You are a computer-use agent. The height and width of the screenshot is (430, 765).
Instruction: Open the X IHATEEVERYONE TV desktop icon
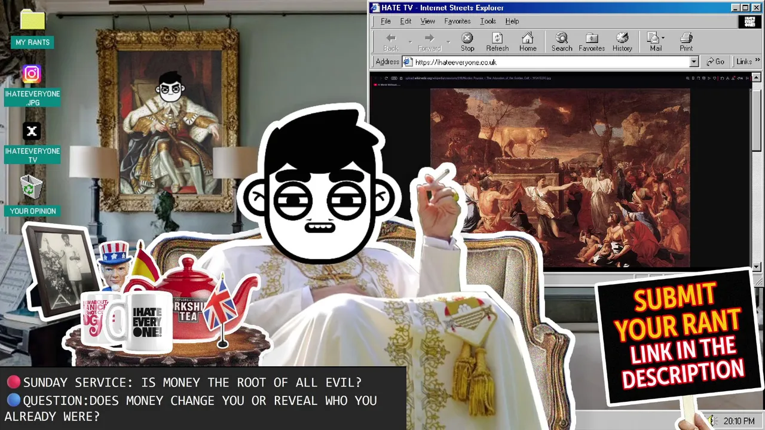32,131
